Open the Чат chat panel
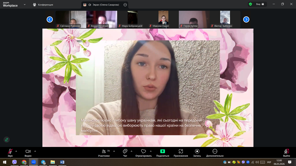 tap(125, 152)
